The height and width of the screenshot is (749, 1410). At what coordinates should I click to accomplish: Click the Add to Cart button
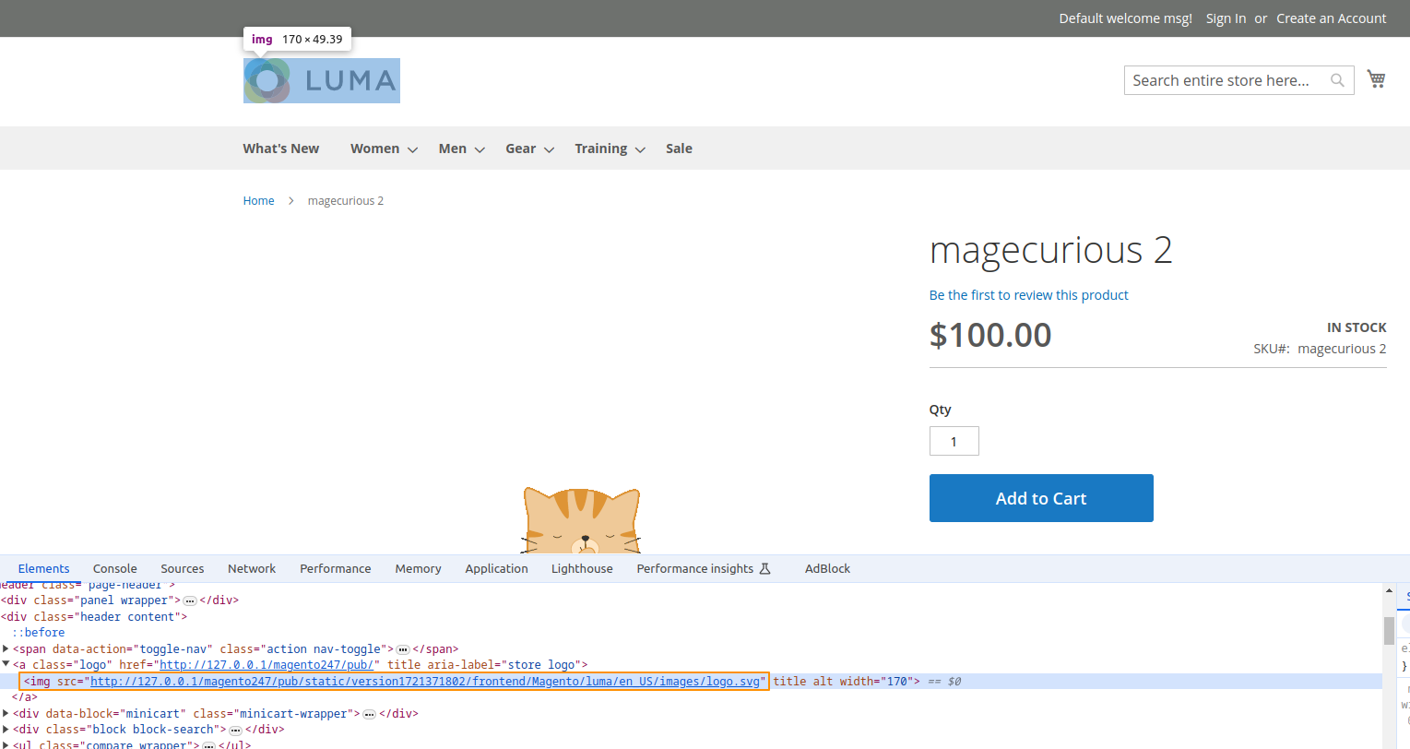coord(1040,497)
